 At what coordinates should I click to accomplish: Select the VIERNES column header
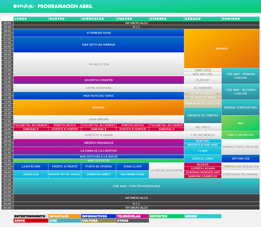(166, 19)
